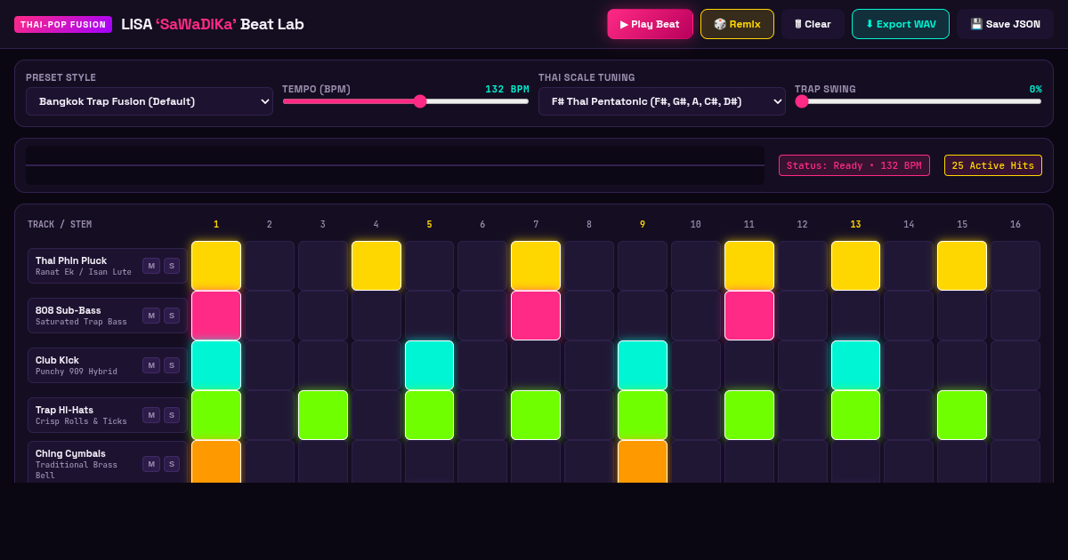Solo the 808 Sub-Bass track
1068x560 pixels.
[172, 316]
